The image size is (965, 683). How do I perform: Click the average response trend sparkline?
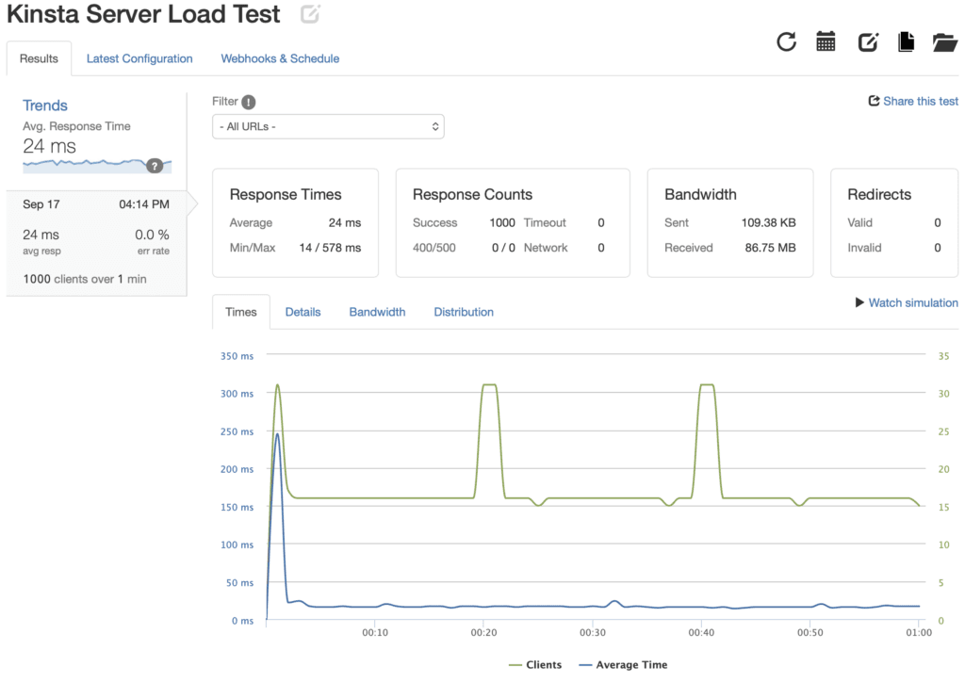coord(97,166)
